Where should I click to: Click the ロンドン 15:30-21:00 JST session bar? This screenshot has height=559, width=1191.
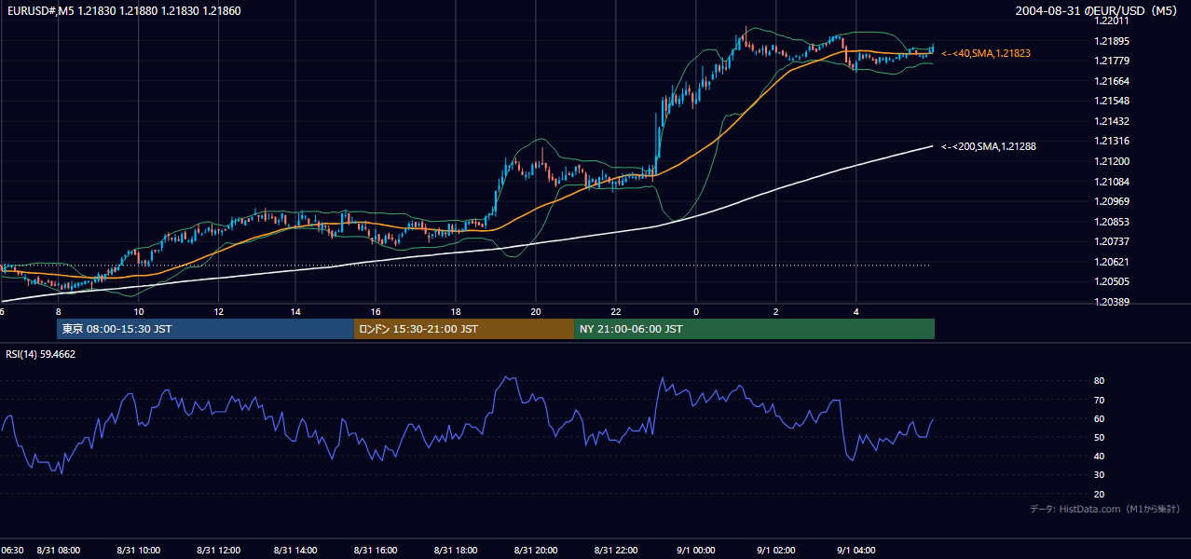[x=464, y=329]
